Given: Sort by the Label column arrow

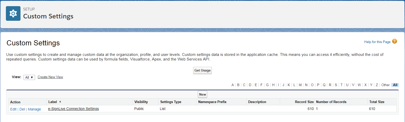Looking at the screenshot, I should coord(60,102).
